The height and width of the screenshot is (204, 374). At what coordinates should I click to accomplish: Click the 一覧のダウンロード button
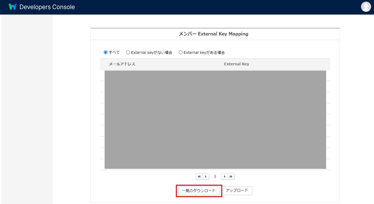(199, 191)
